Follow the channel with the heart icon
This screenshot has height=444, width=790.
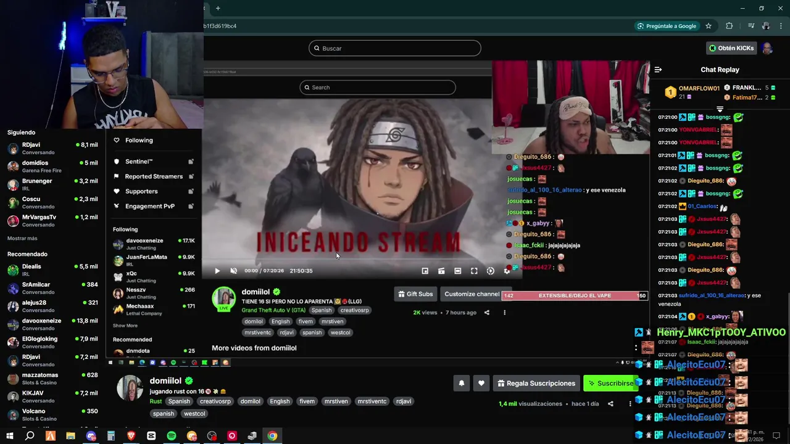tap(481, 384)
